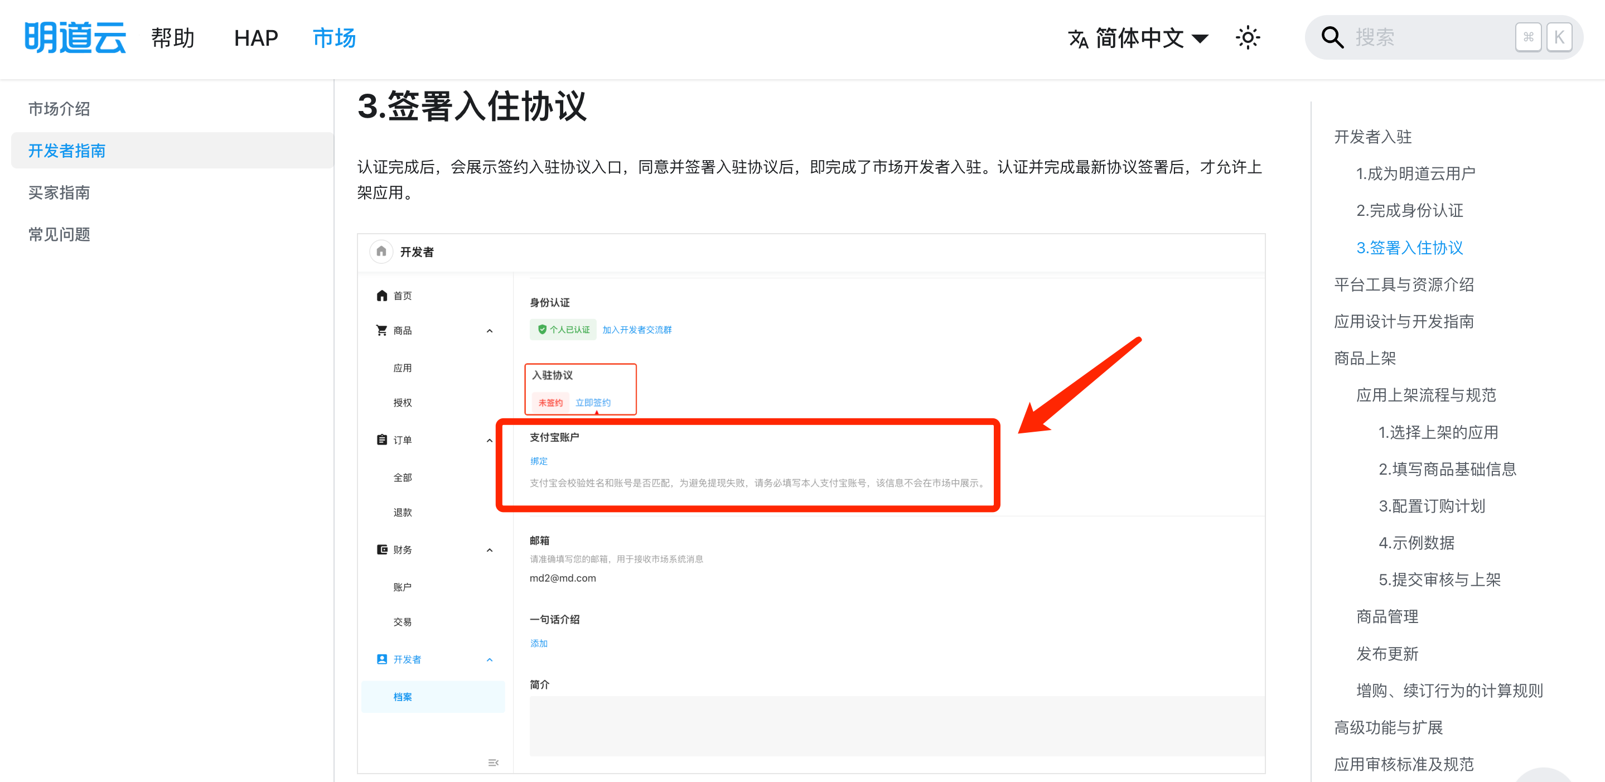Go to 发布更新 in table of contents
This screenshot has width=1605, height=782.
click(x=1387, y=654)
